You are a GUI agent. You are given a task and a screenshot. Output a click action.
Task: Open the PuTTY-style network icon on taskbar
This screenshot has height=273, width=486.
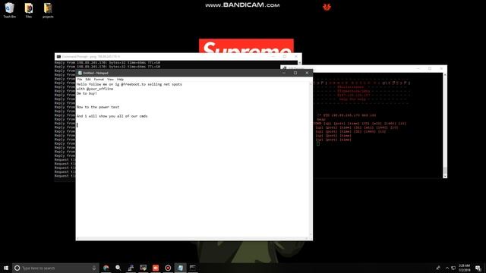pyautogui.click(x=131, y=268)
